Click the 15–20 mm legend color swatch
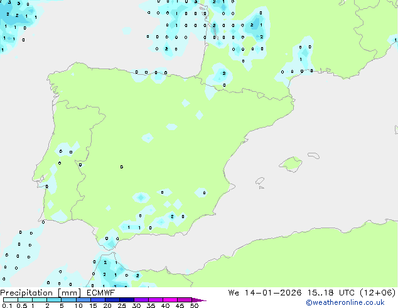The width and height of the screenshot is (398, 308). click(97, 300)
